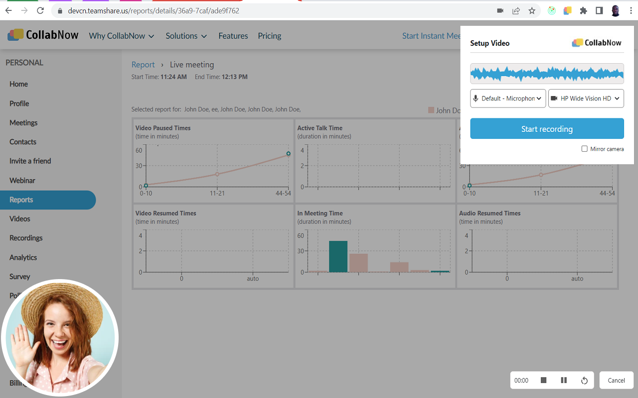Stop the recording with the square icon
This screenshot has height=398, width=638.
pyautogui.click(x=544, y=380)
